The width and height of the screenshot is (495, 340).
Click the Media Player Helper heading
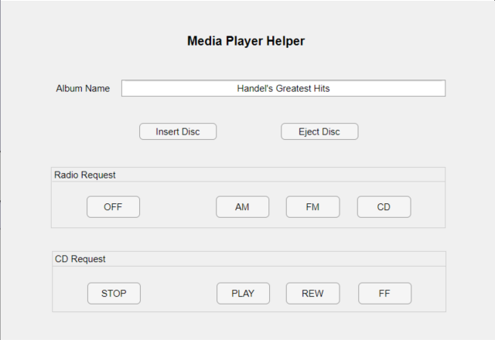(x=246, y=41)
